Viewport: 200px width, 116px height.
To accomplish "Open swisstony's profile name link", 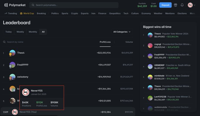I will [23, 77].
